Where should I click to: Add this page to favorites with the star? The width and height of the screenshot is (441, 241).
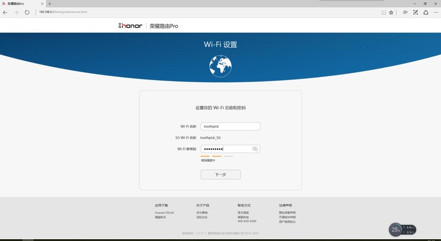[391, 12]
